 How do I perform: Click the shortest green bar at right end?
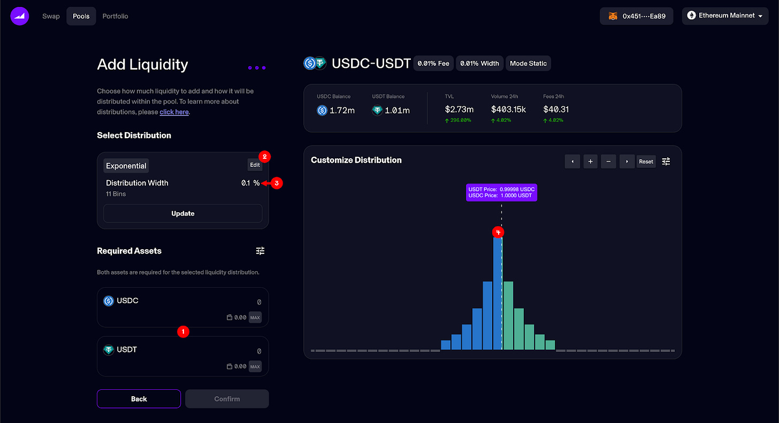[550, 345]
